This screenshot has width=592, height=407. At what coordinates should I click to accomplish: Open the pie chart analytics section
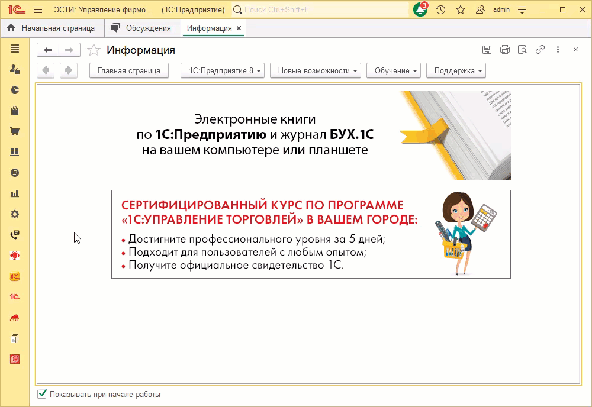[14, 89]
